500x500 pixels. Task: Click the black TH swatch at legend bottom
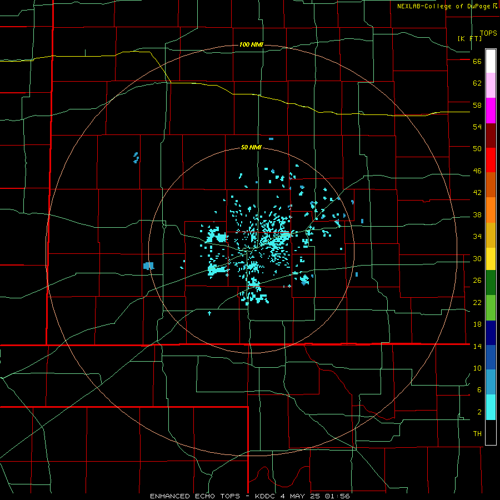(491, 432)
